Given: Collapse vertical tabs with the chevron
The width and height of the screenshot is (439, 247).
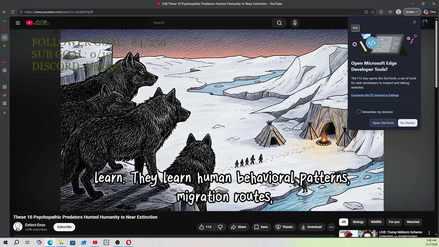Looking at the screenshot, I should [4, 21].
